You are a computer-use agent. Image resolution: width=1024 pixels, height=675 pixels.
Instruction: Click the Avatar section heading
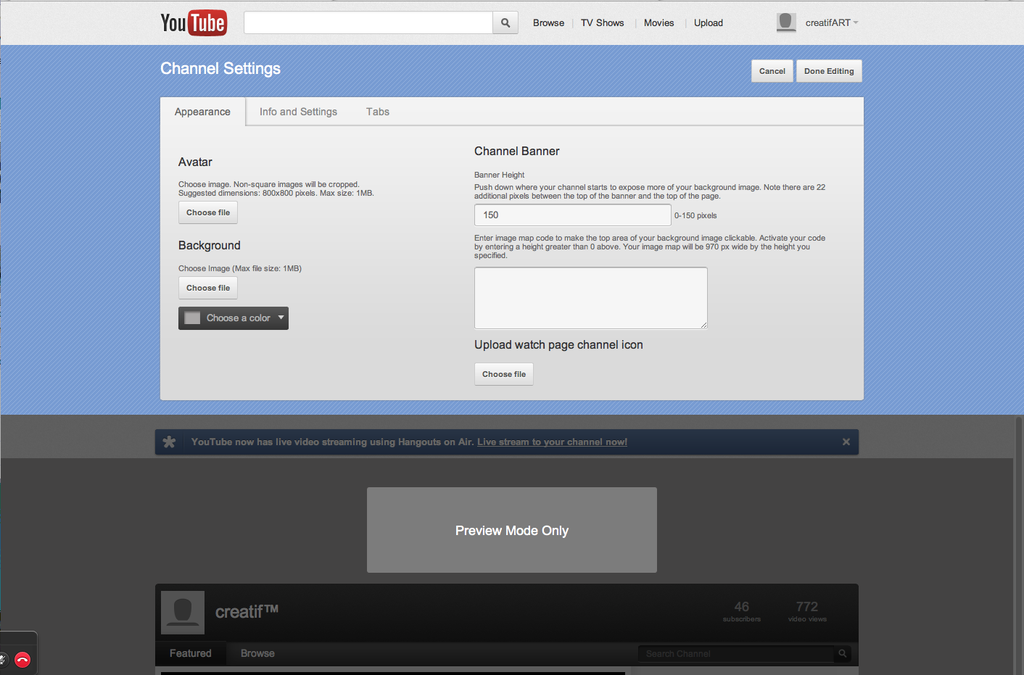195,162
